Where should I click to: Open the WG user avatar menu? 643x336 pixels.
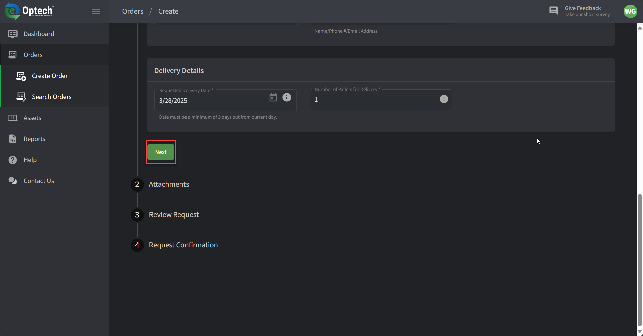click(630, 11)
